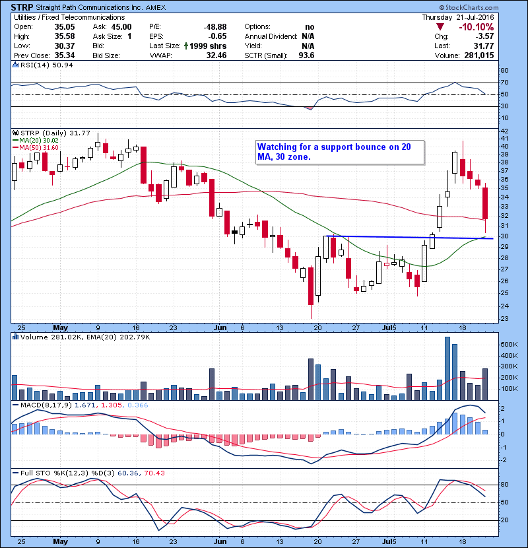Select the blue horizontal support line near 30
The width and height of the screenshot is (528, 548).
(409, 237)
